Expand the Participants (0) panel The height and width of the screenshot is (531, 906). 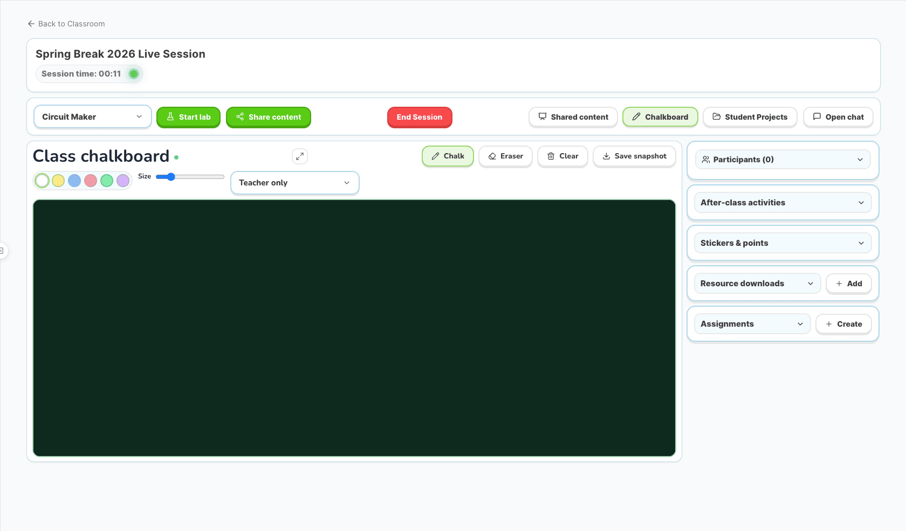[782, 160]
